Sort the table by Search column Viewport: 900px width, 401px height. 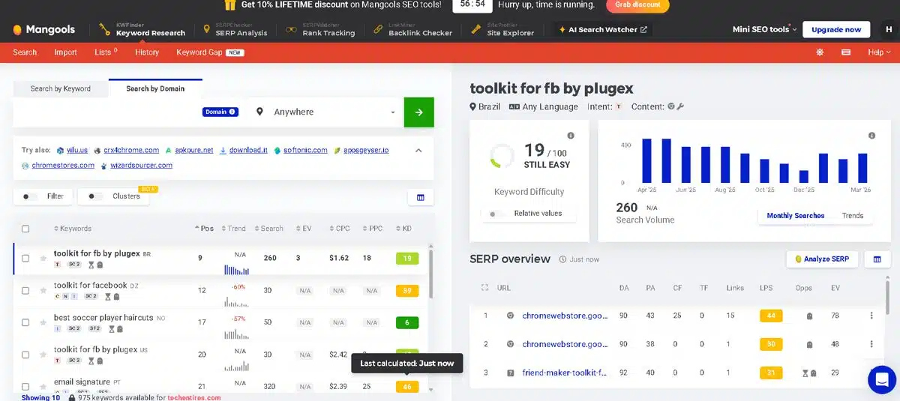click(268, 229)
